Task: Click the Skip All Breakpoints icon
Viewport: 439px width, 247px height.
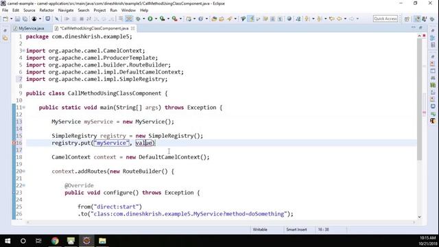Action: pyautogui.click(x=57, y=19)
